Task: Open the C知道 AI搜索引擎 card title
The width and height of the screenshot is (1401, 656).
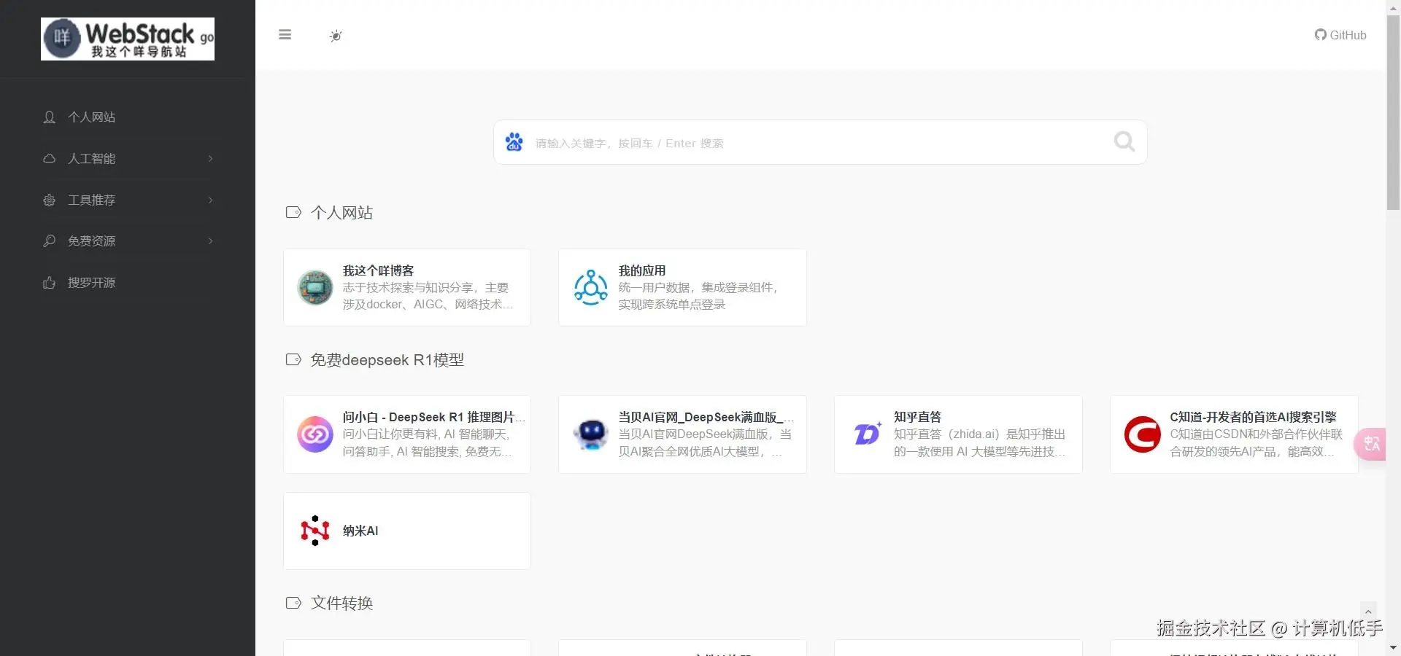Action: point(1253,417)
